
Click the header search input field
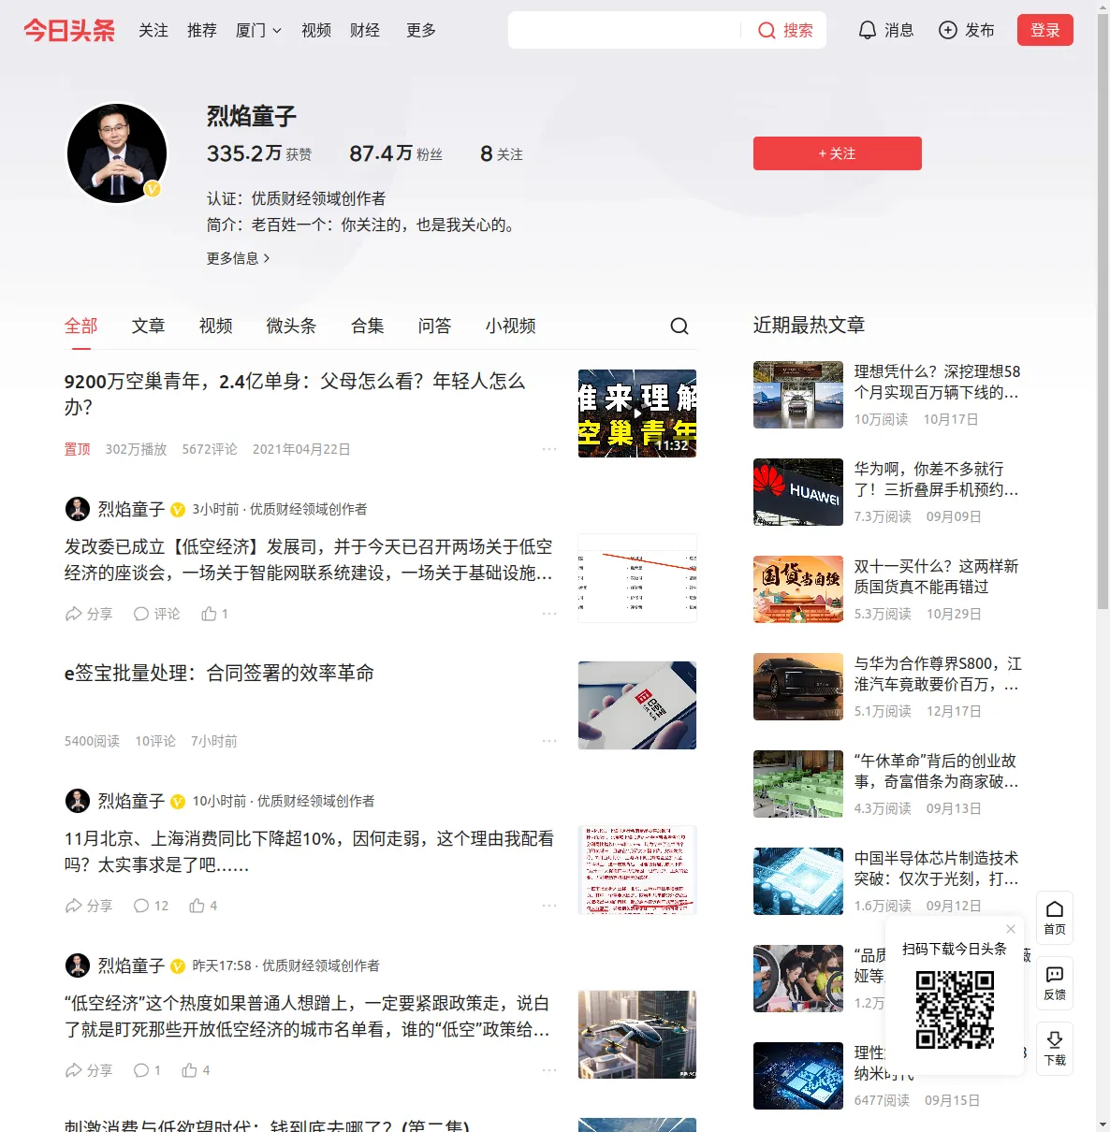(625, 30)
